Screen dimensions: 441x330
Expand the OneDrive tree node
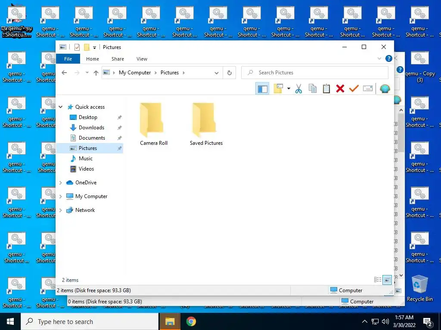click(x=60, y=183)
